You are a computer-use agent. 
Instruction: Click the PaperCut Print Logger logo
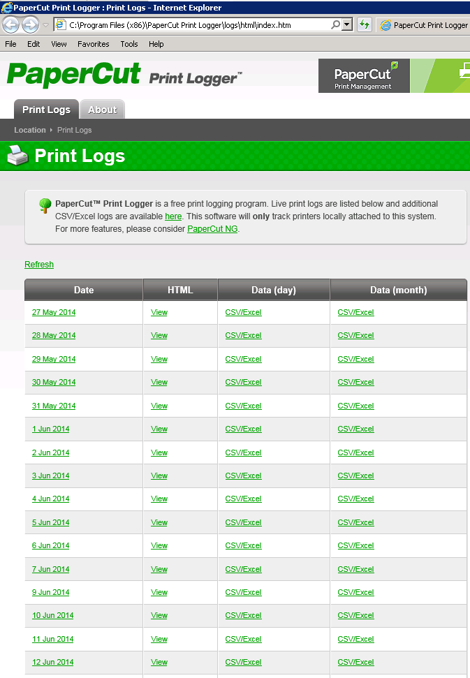(x=124, y=75)
